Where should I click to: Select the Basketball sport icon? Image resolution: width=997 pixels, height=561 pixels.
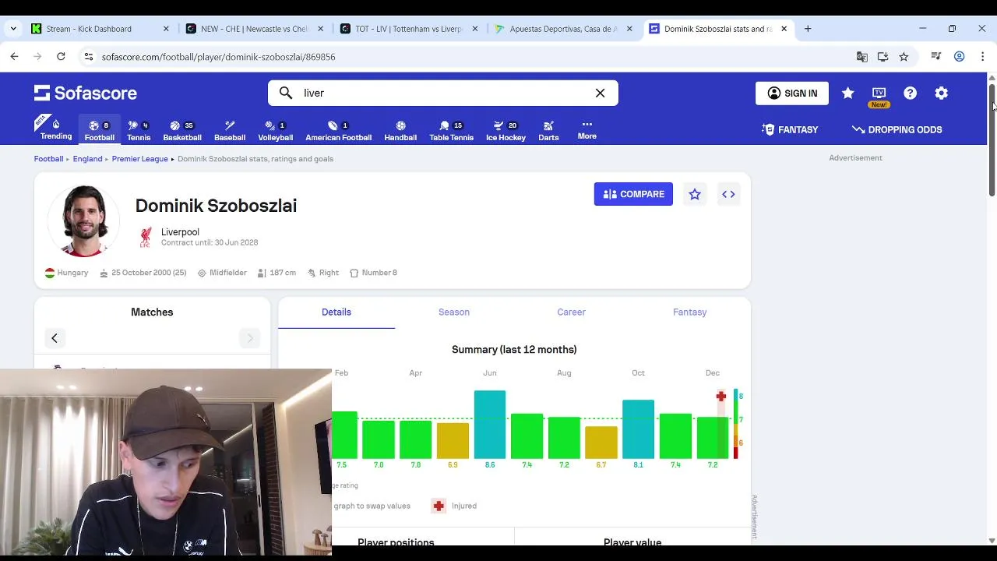click(x=182, y=130)
